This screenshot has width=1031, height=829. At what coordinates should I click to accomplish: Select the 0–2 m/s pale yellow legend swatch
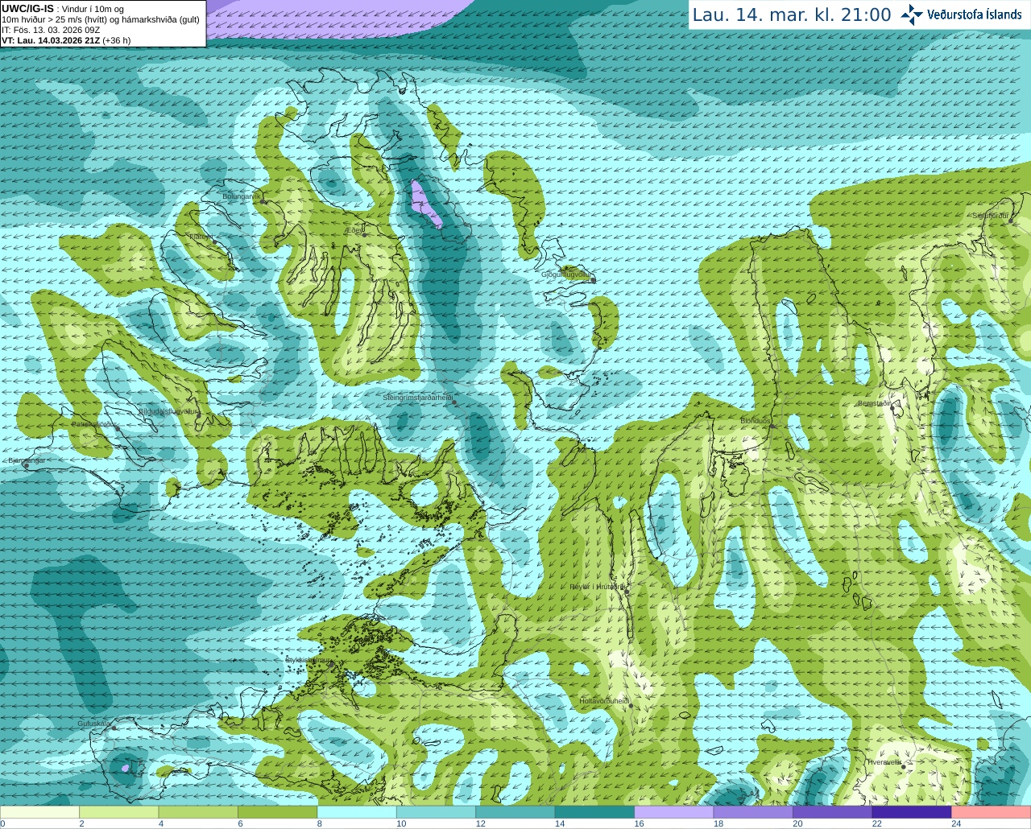click(x=39, y=812)
